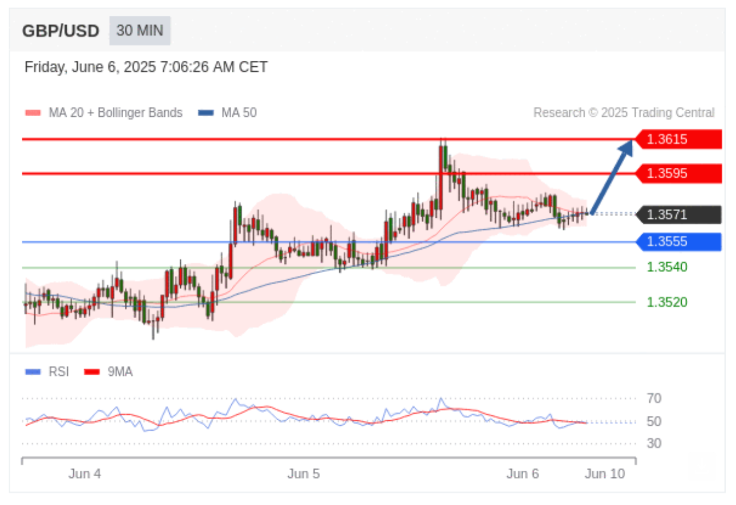Click the MA 50 legend swatch
Screen dimensions: 736x505
pos(206,113)
